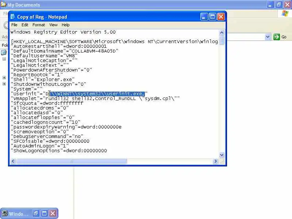Viewport: 292px width, 219px height.
Task: Click the "DefaultDomainName" line
Action: (65, 51)
